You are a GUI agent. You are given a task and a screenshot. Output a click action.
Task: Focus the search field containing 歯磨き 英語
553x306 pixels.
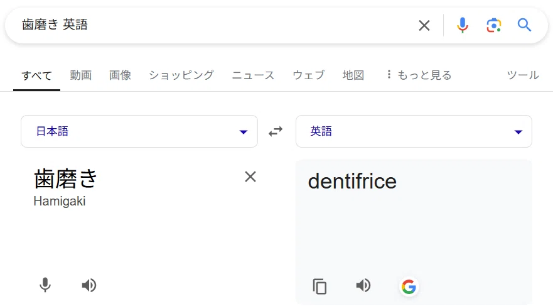(215, 25)
